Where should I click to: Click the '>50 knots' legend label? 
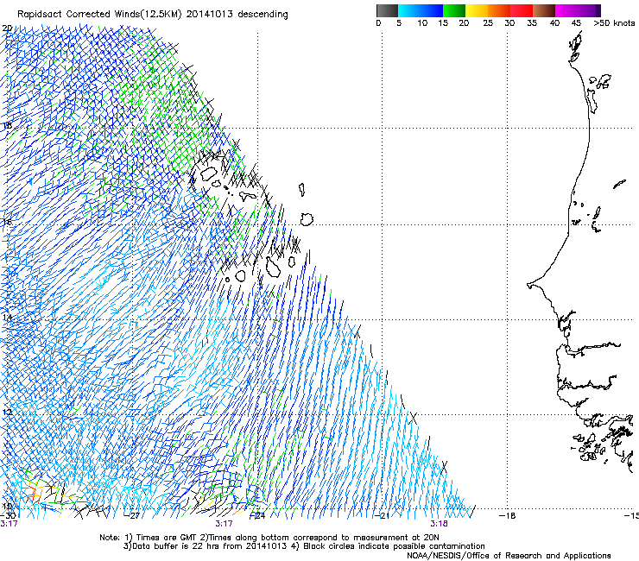pos(614,22)
